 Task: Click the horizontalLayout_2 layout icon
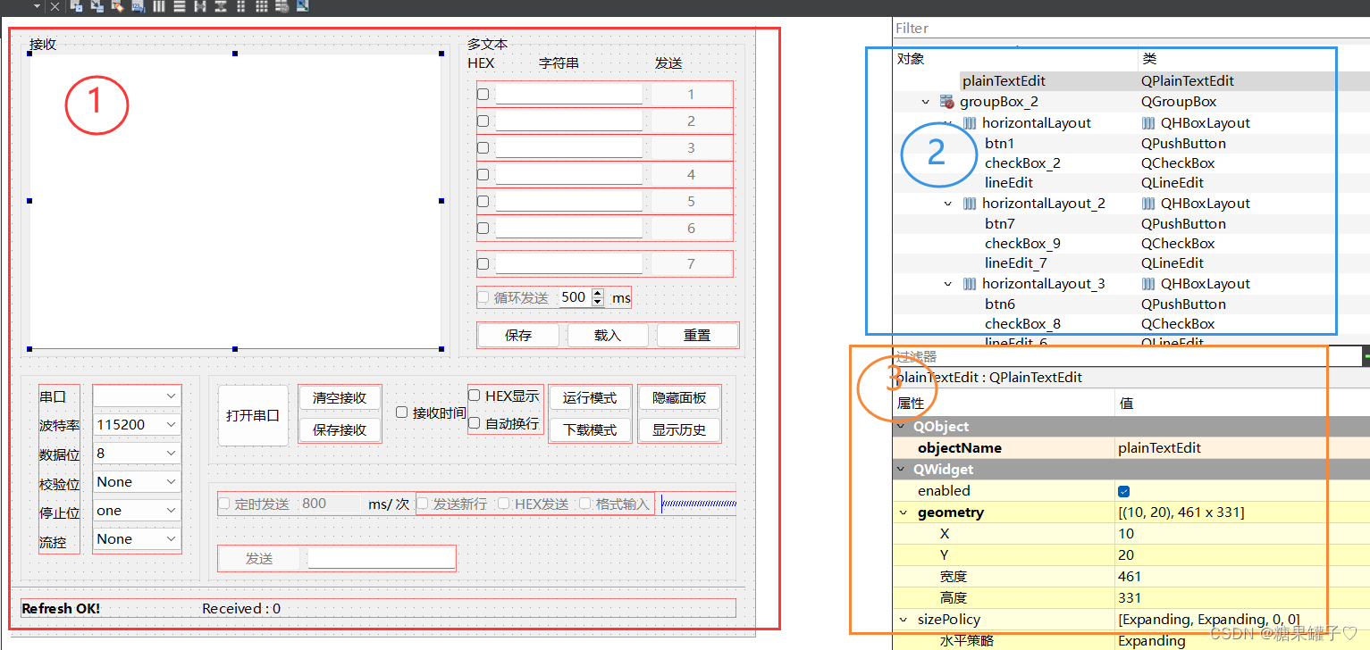[x=970, y=204]
